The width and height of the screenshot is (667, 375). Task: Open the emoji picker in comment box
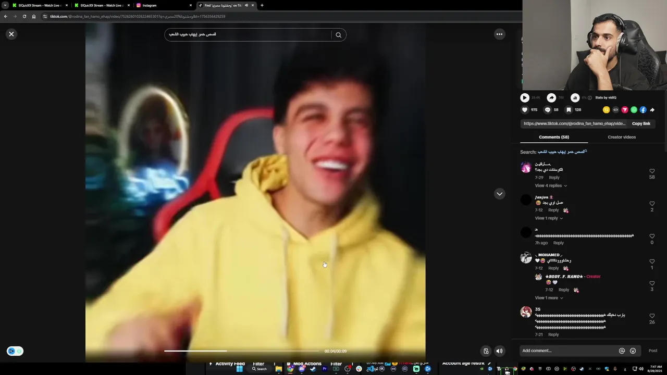(633, 351)
